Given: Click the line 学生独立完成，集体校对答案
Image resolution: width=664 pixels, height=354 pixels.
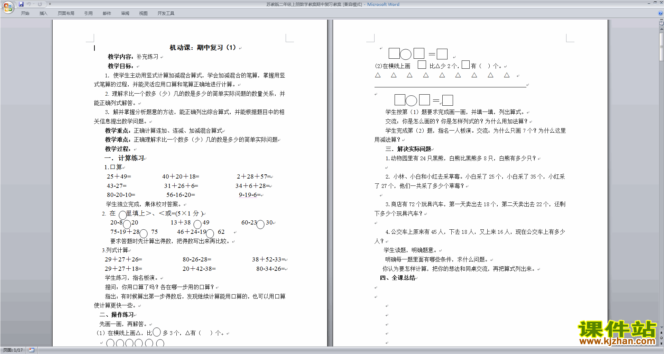Looking at the screenshot, I should 145,204.
